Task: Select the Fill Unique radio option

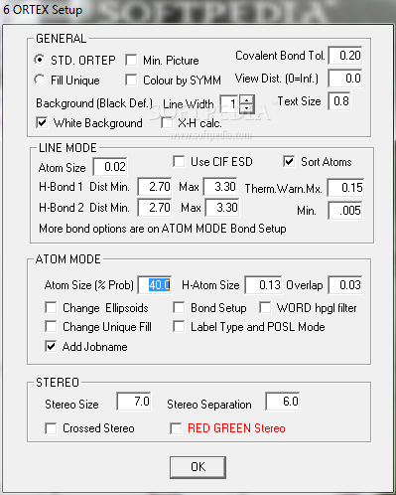Action: pyautogui.click(x=40, y=80)
